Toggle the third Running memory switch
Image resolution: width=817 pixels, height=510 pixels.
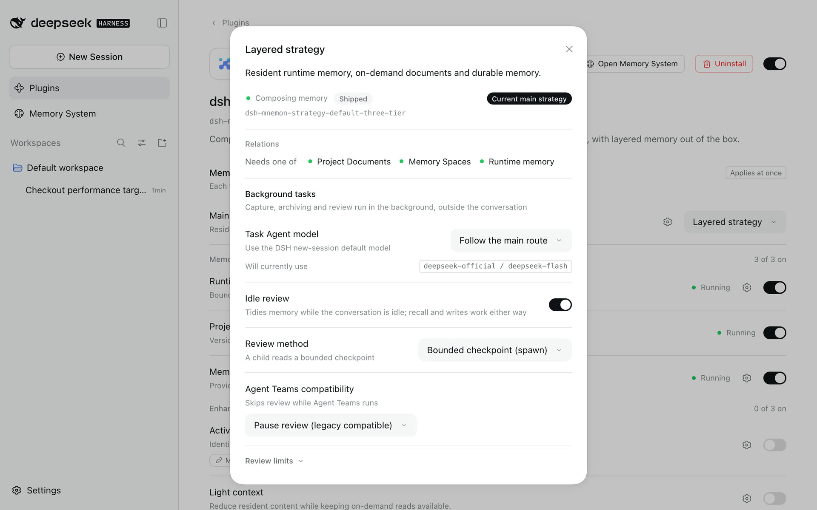tap(774, 378)
